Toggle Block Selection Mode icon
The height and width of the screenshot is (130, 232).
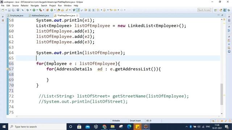click(x=89, y=10)
